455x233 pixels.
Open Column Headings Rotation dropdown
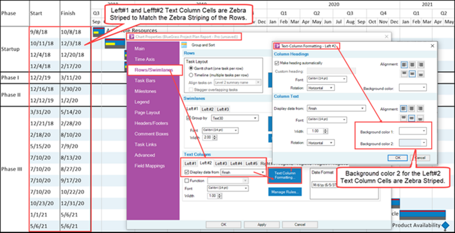click(x=321, y=88)
